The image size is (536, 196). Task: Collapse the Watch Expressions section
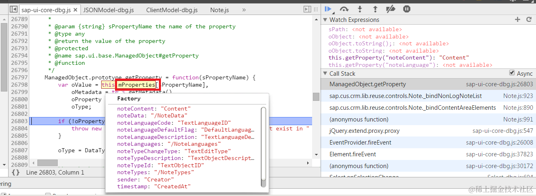click(x=325, y=20)
